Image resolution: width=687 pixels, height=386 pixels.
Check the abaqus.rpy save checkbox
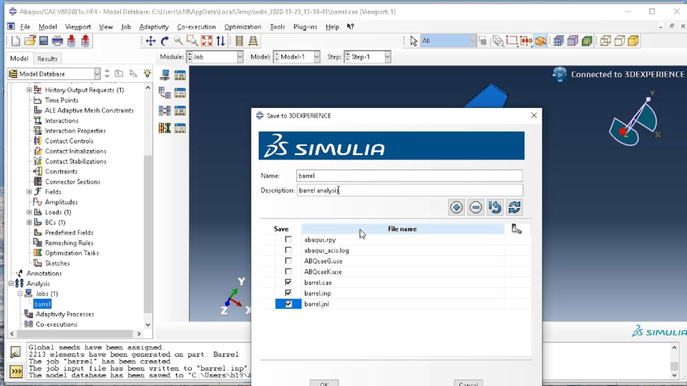[x=288, y=239]
